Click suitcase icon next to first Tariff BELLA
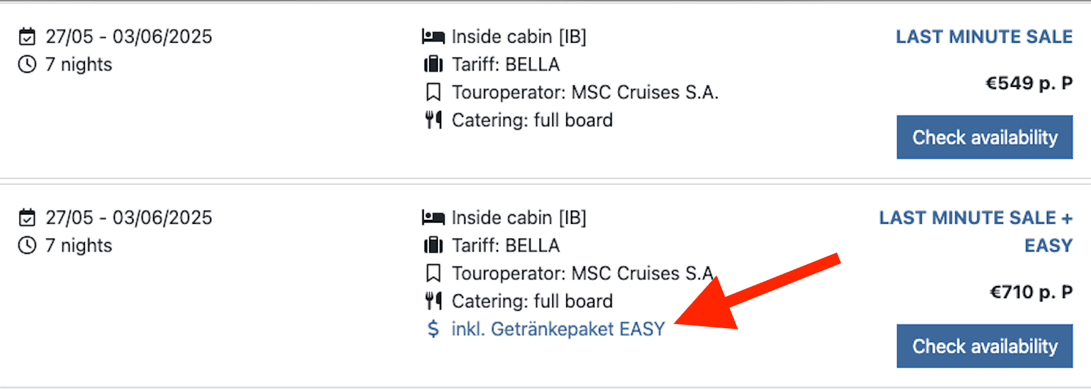 point(433,64)
